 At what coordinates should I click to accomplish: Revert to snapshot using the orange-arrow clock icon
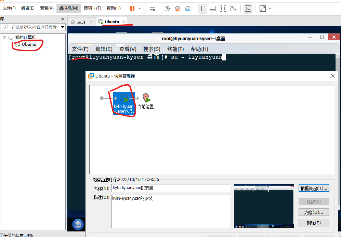(x=178, y=9)
